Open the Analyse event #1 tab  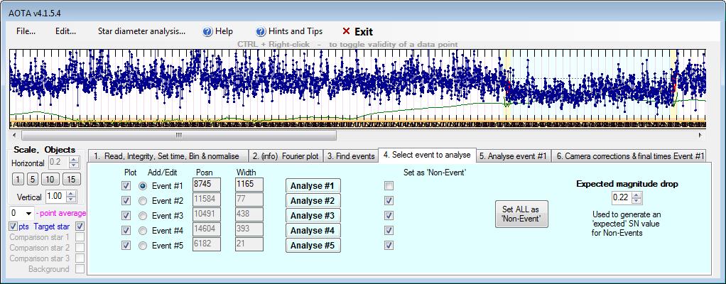click(x=513, y=156)
